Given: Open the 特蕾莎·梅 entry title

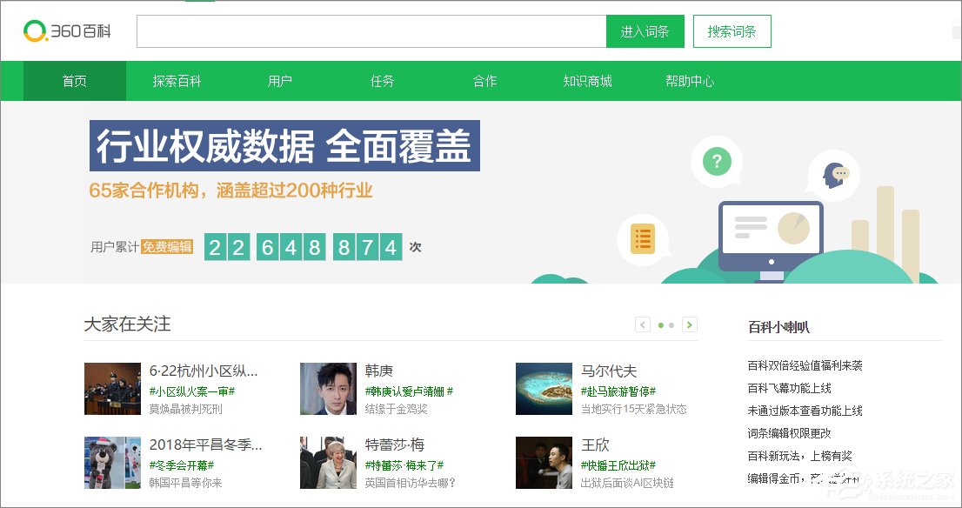Looking at the screenshot, I should click(x=395, y=444).
